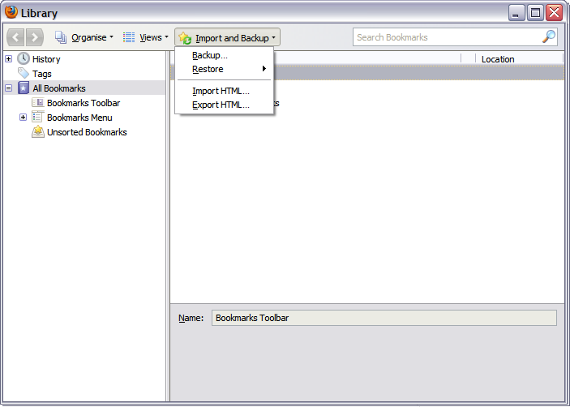Sort by the Location column header

(x=519, y=59)
